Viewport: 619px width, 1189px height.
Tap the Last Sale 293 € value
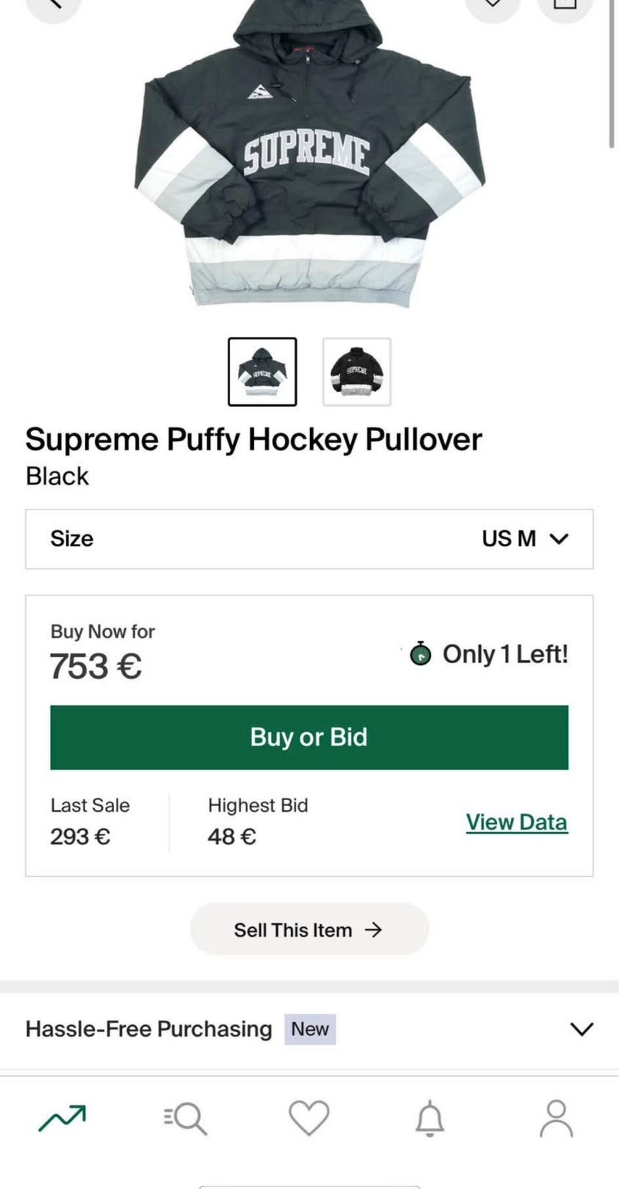click(x=81, y=837)
